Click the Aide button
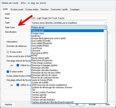Viewport: 116px width, 108px height. (108, 105)
